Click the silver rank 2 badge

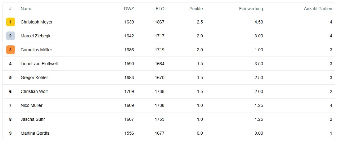[x=11, y=36]
